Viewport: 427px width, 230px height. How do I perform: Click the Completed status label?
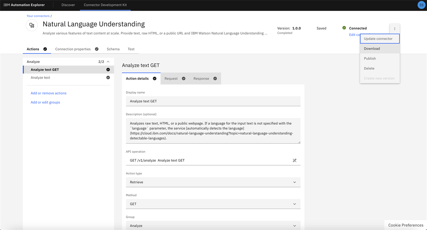285,33
